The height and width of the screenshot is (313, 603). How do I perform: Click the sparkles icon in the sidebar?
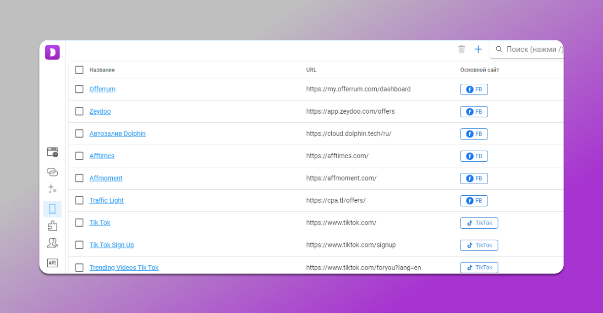[52, 189]
